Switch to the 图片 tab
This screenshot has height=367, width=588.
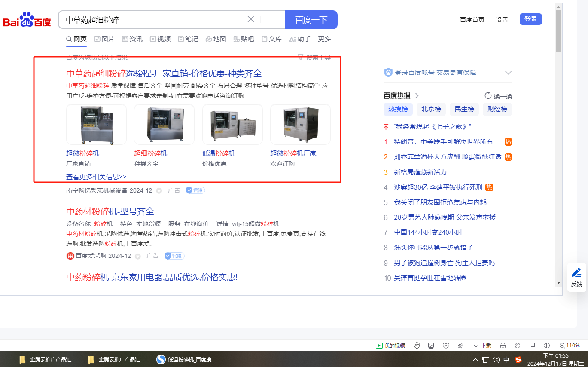coord(104,39)
